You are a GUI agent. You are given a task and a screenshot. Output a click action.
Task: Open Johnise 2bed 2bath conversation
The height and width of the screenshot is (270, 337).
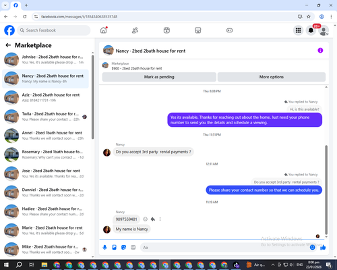pos(45,59)
